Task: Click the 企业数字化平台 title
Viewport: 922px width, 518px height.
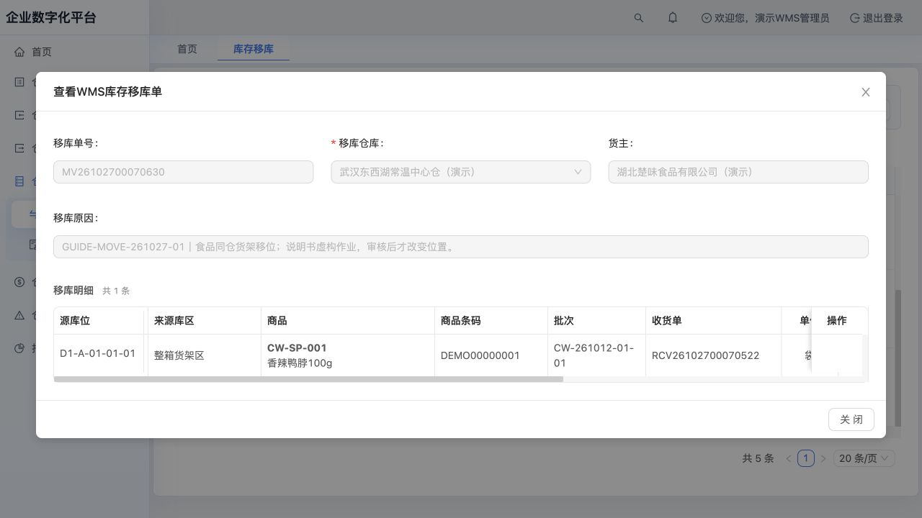Action: coord(51,18)
